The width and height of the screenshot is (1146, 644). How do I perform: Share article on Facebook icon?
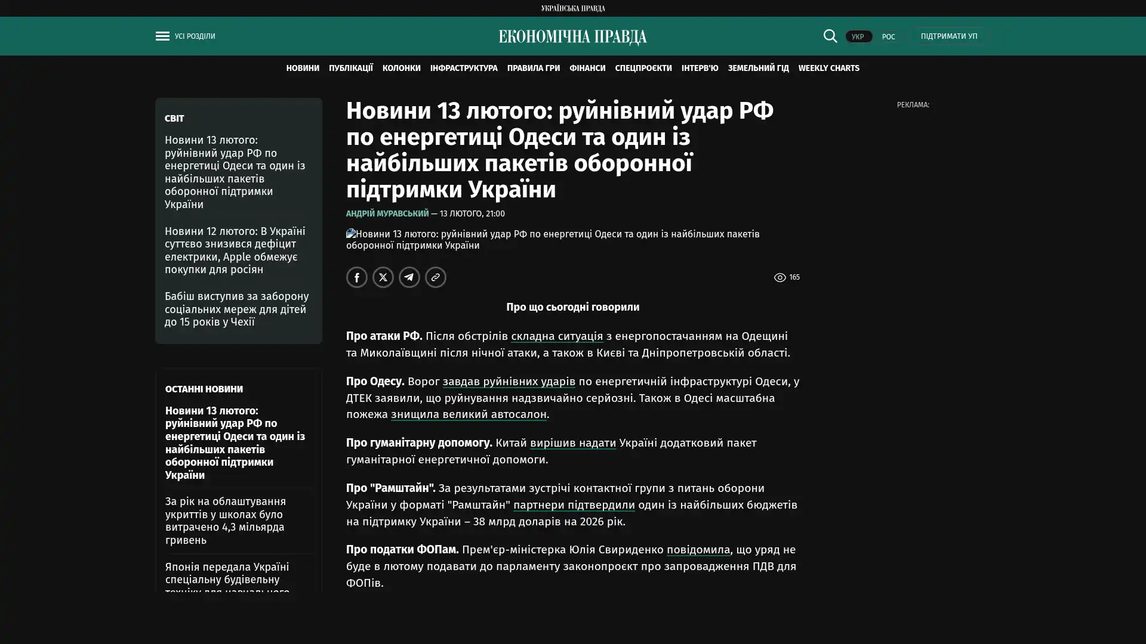pos(357,277)
